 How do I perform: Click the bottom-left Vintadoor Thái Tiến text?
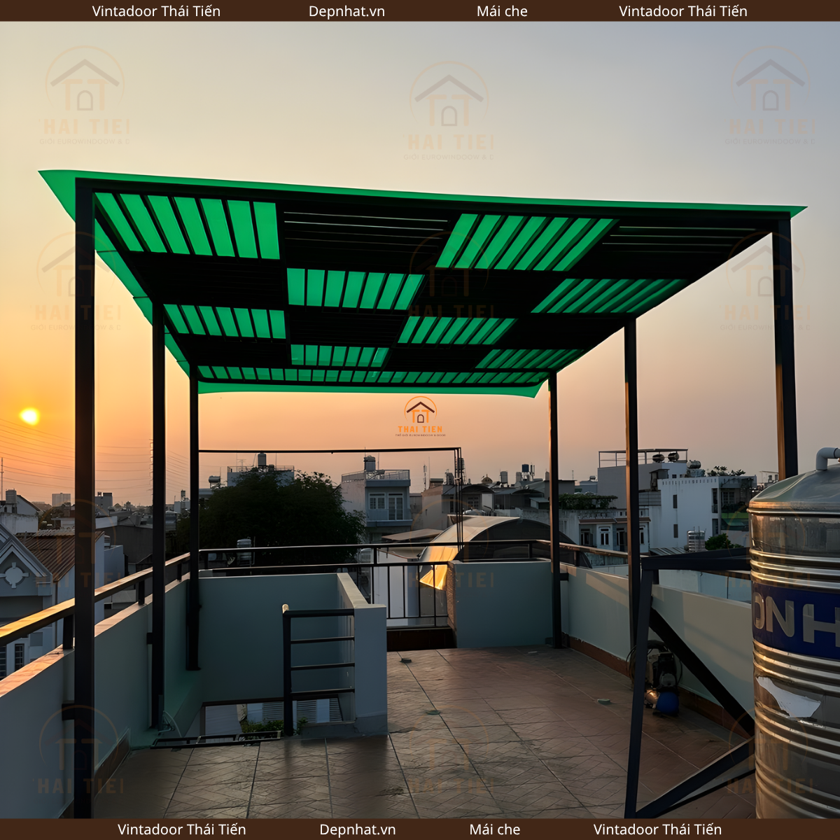(x=181, y=829)
